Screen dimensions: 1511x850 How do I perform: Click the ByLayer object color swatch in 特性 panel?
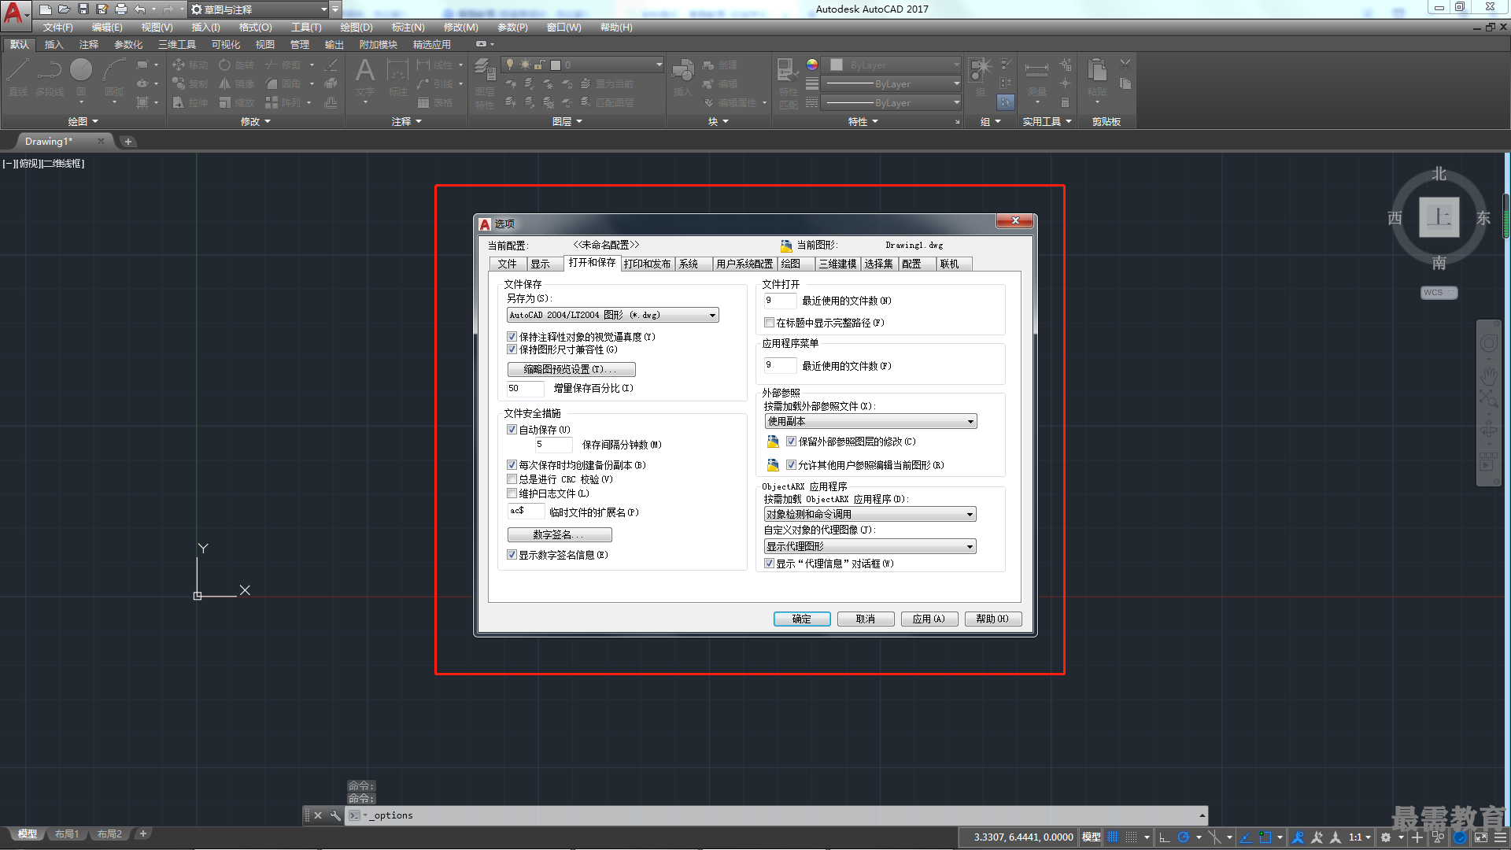click(837, 65)
